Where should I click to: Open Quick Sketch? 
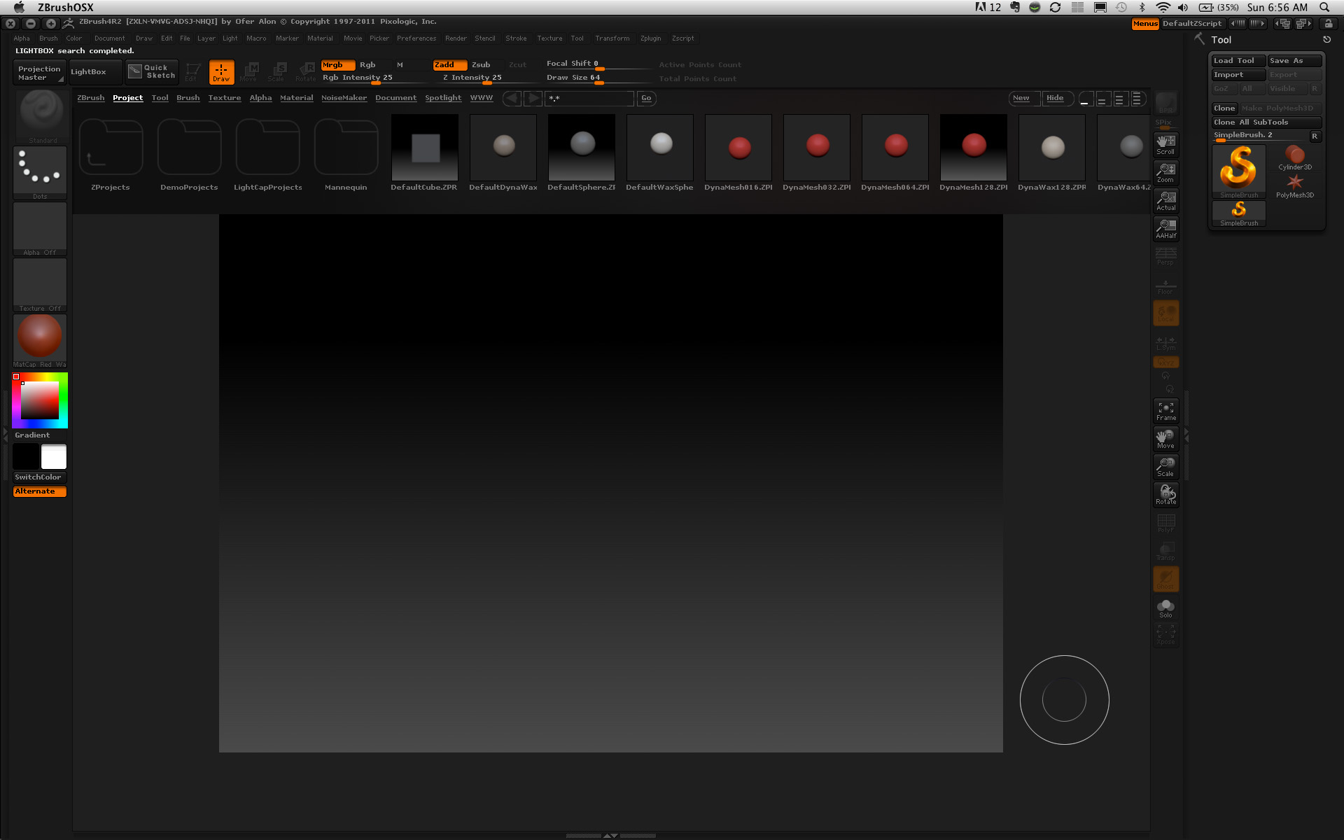pos(152,71)
